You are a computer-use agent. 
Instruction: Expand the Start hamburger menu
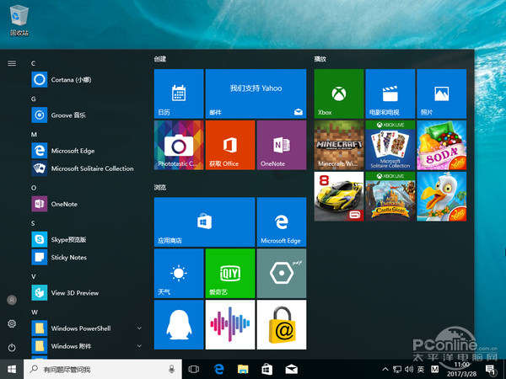pos(12,63)
